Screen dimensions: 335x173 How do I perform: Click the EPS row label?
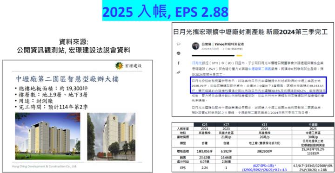[183, 168]
